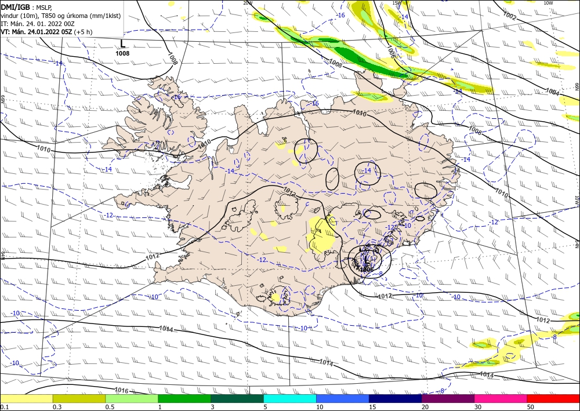Click the '50' legend value

tap(531, 407)
